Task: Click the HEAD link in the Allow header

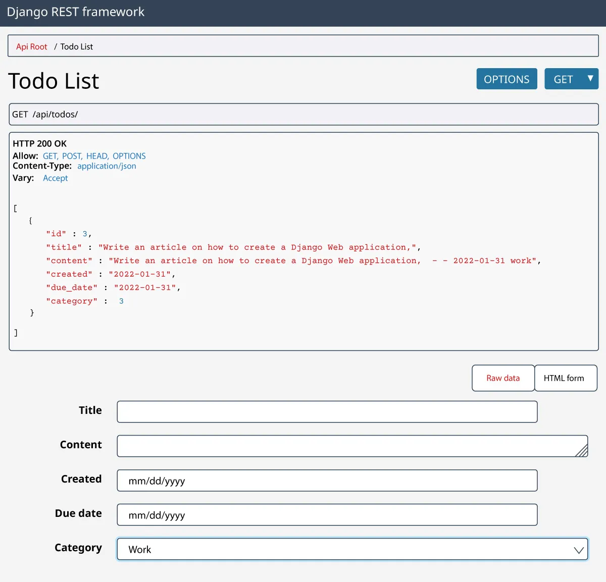Action: [96, 155]
